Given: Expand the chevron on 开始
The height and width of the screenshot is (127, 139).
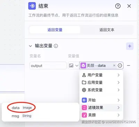Looking at the screenshot, I should 118,100.
